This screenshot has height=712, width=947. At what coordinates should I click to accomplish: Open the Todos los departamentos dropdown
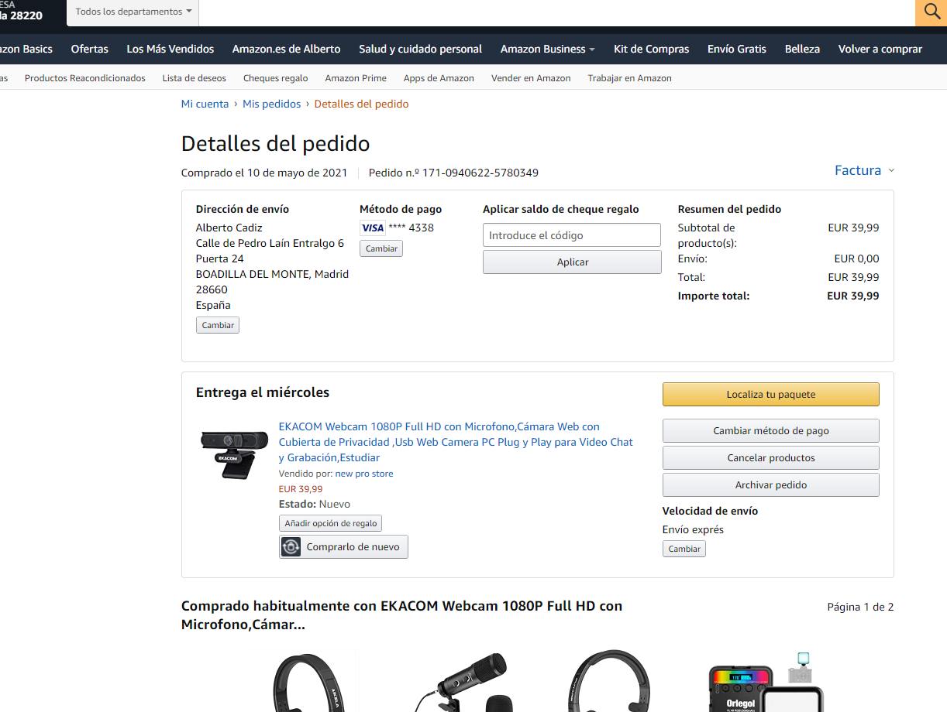click(x=133, y=12)
